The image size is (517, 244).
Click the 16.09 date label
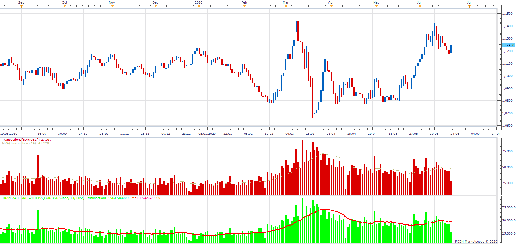point(42,134)
